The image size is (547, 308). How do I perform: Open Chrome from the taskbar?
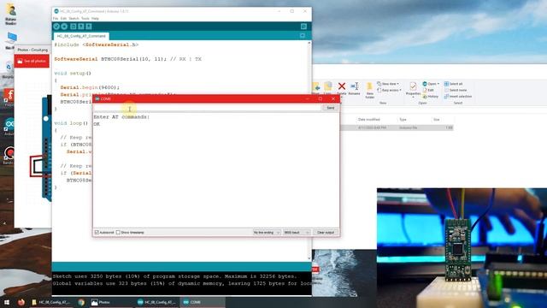[x=81, y=302]
